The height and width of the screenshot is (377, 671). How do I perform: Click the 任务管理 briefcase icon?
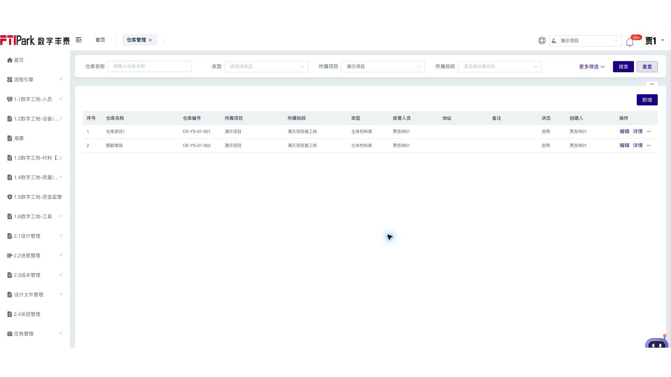[10, 334]
